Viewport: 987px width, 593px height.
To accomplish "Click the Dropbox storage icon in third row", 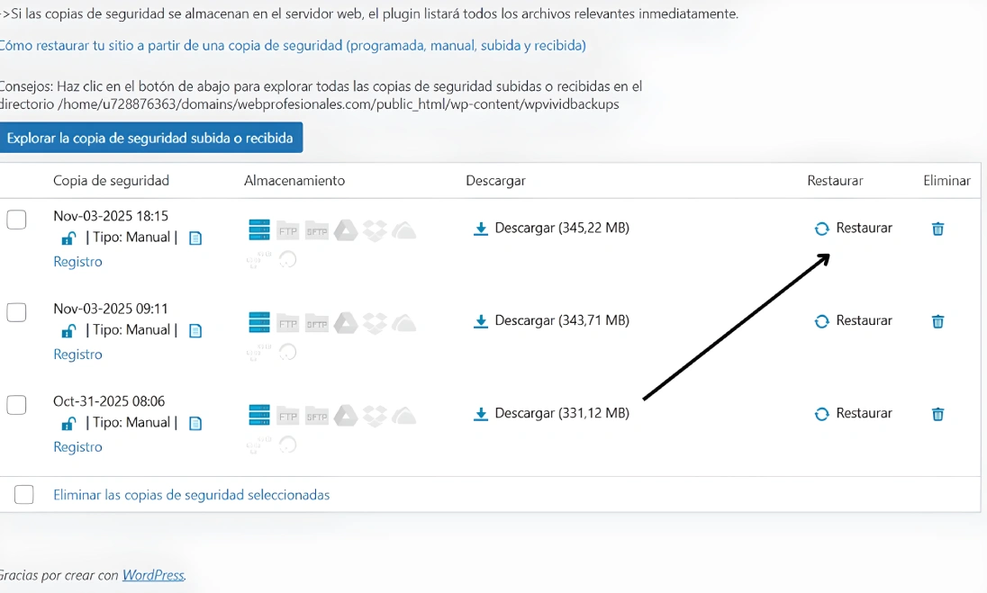I will coord(375,416).
